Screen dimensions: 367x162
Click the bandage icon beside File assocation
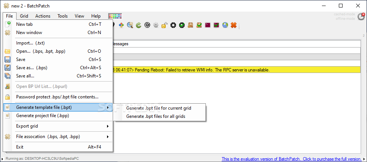pos(8,137)
